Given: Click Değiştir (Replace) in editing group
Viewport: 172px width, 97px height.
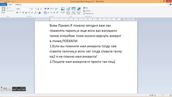Looking at the screenshot, I should [x=87, y=11].
